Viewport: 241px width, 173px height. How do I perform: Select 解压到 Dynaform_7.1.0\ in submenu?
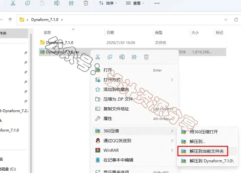[207, 161]
